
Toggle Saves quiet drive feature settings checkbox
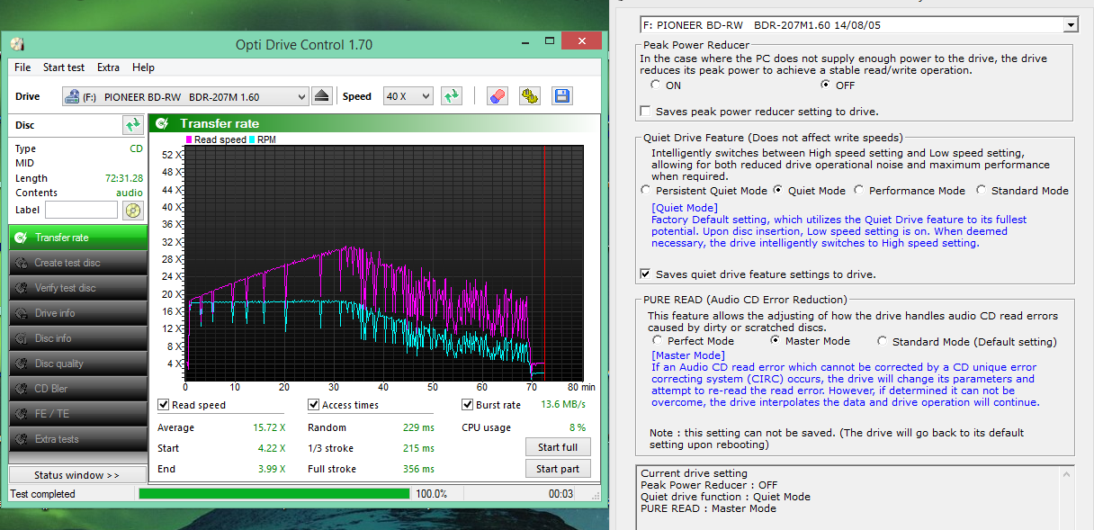[644, 274]
